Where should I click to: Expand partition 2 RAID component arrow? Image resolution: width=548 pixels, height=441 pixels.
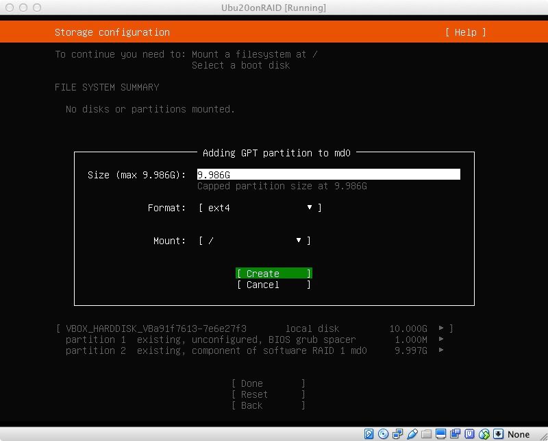point(441,350)
